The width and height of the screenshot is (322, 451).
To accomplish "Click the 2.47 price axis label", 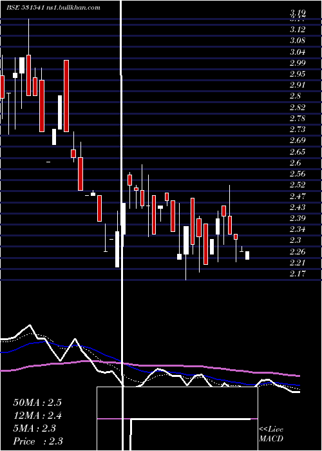I will click(298, 196).
